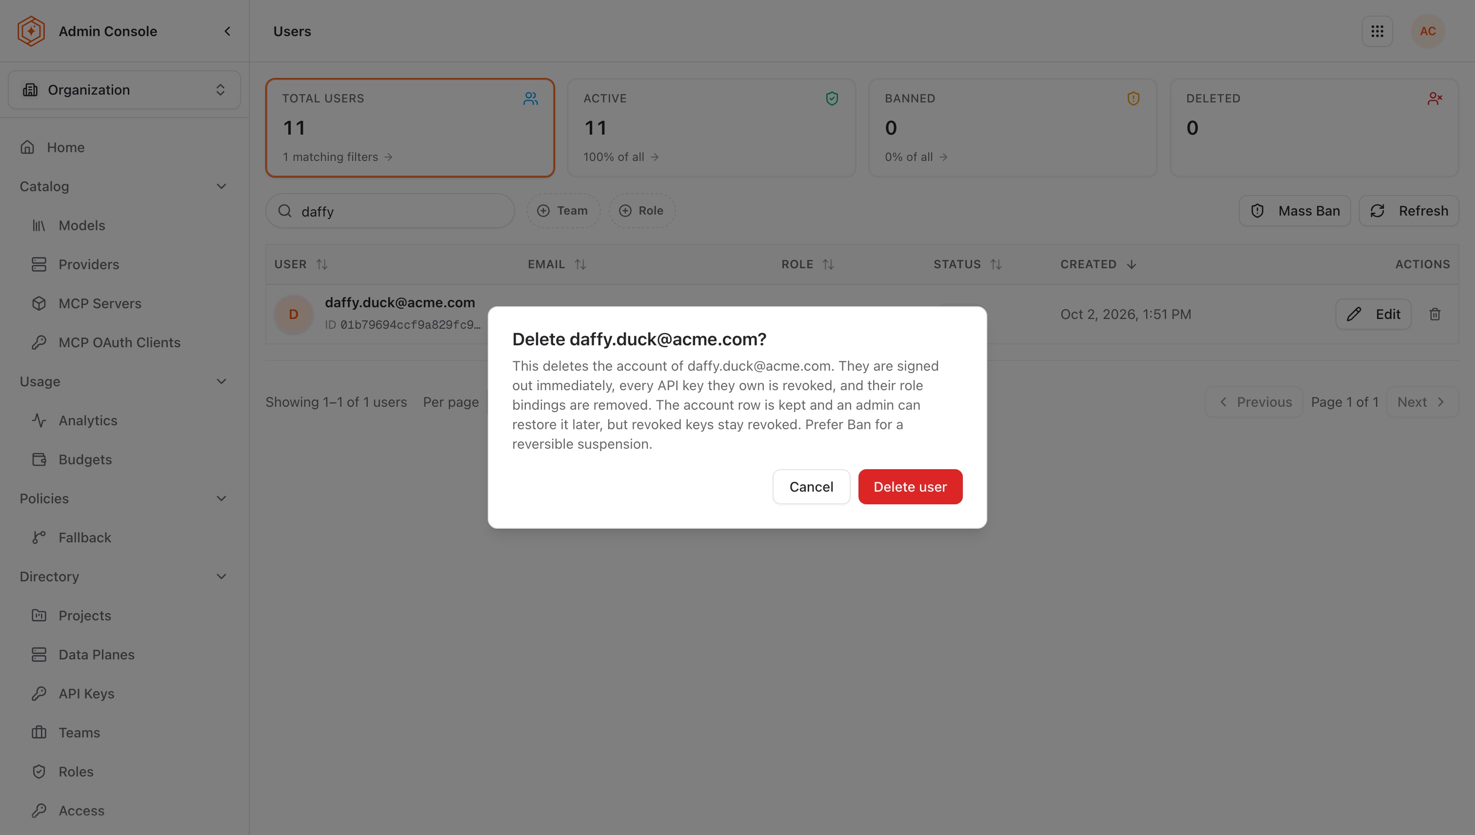The image size is (1475, 835).
Task: Click the Banned warning shield icon
Action: click(x=1133, y=99)
